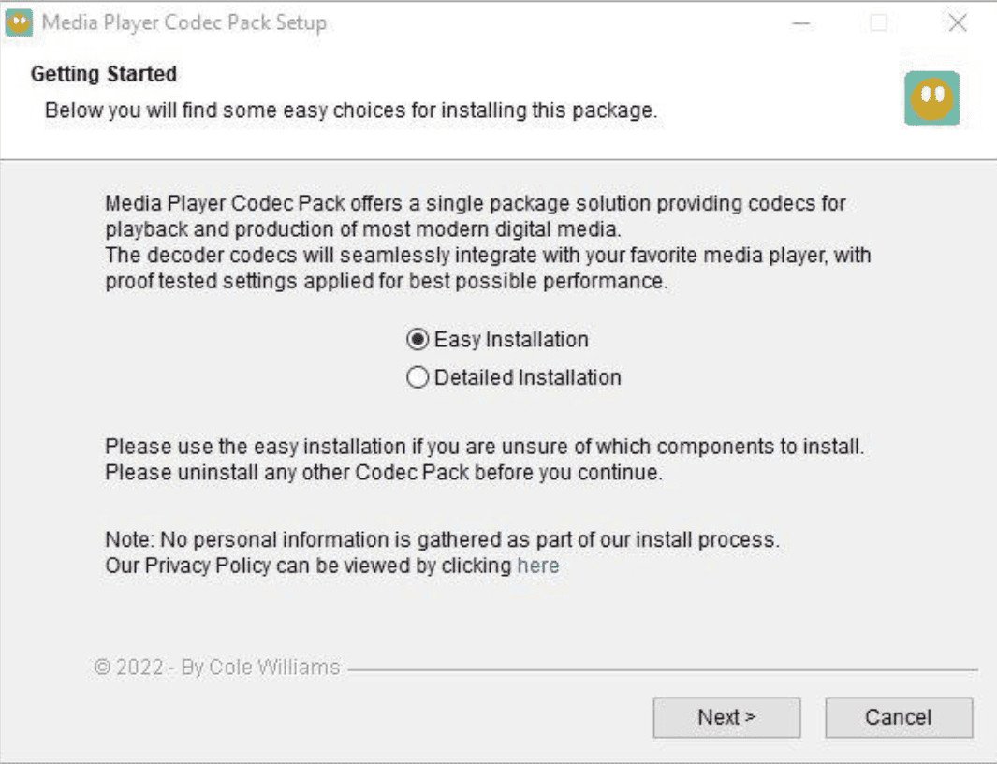Click the installer logo icon at top right
The height and width of the screenshot is (764, 997).
pyautogui.click(x=931, y=98)
